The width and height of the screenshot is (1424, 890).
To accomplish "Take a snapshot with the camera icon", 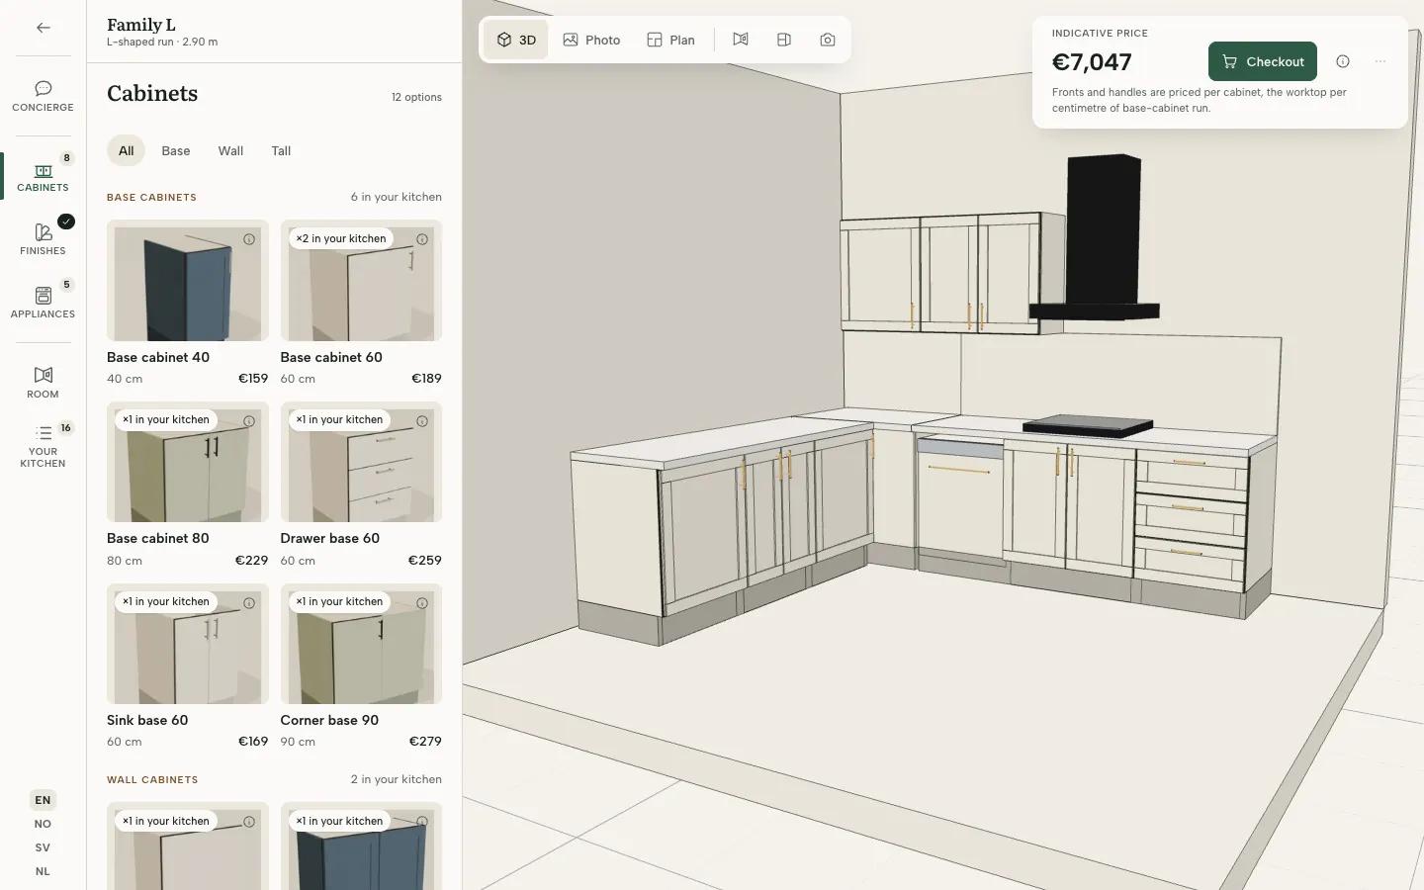I will (828, 40).
